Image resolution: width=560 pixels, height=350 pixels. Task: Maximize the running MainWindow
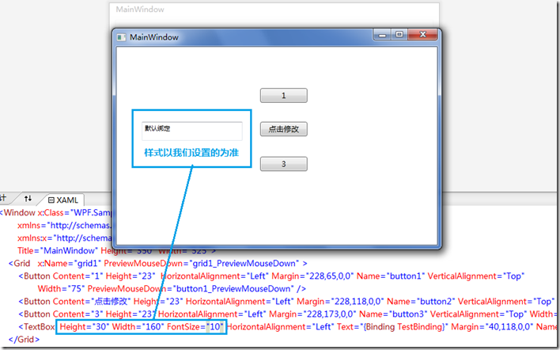(399, 34)
